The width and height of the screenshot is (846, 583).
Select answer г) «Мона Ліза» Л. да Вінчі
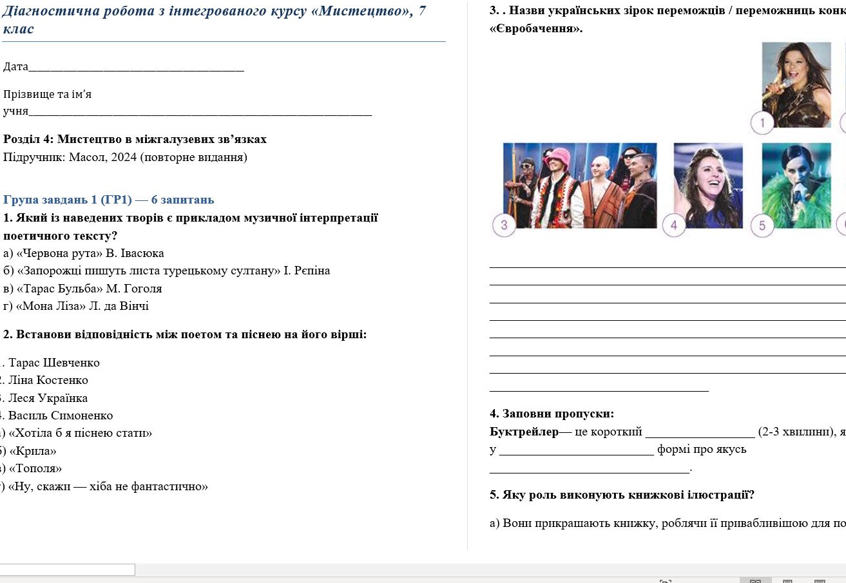(x=75, y=306)
